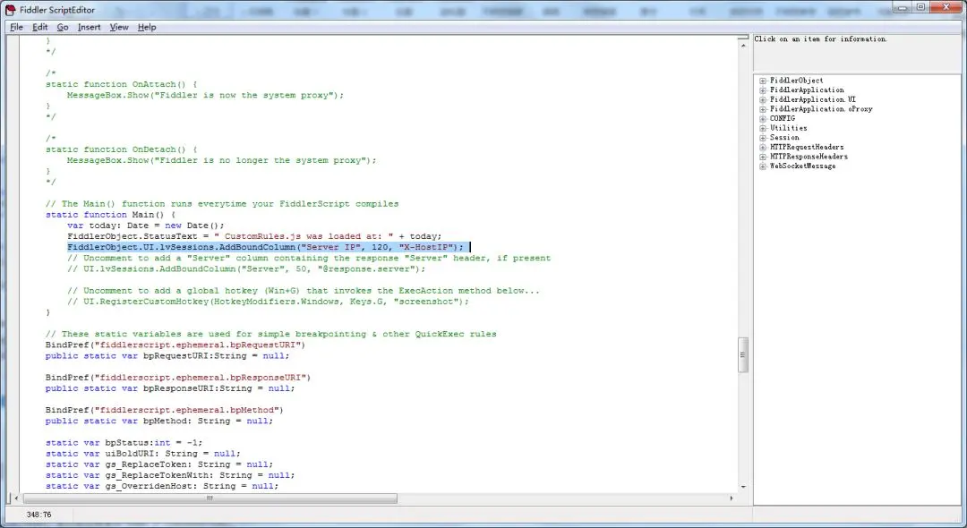Screen dimensions: 967x528
Task: Select FiddlerApplication.UI tree item
Action: click(x=813, y=100)
